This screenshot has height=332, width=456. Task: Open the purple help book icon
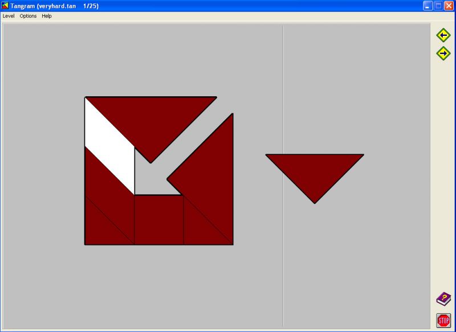(443, 299)
